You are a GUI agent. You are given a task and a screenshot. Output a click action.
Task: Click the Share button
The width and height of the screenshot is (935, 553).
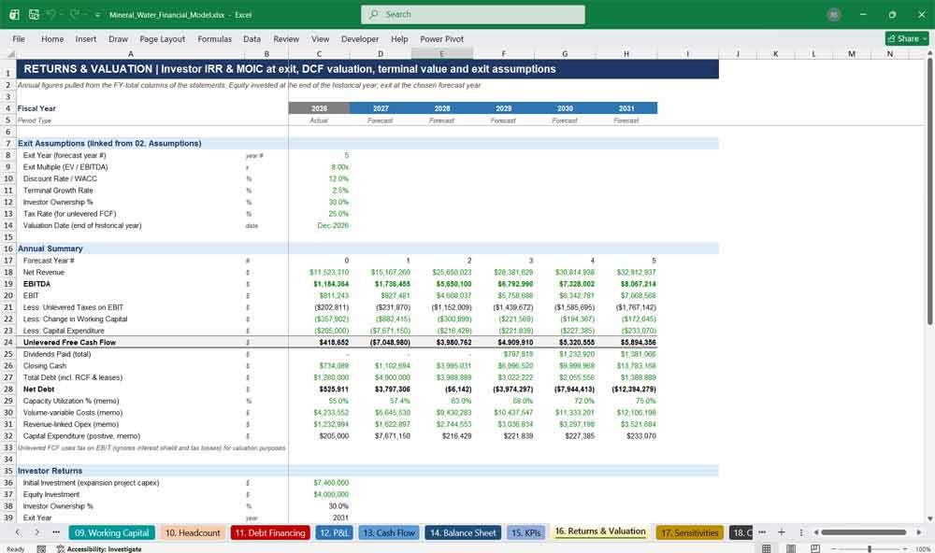[x=907, y=38]
